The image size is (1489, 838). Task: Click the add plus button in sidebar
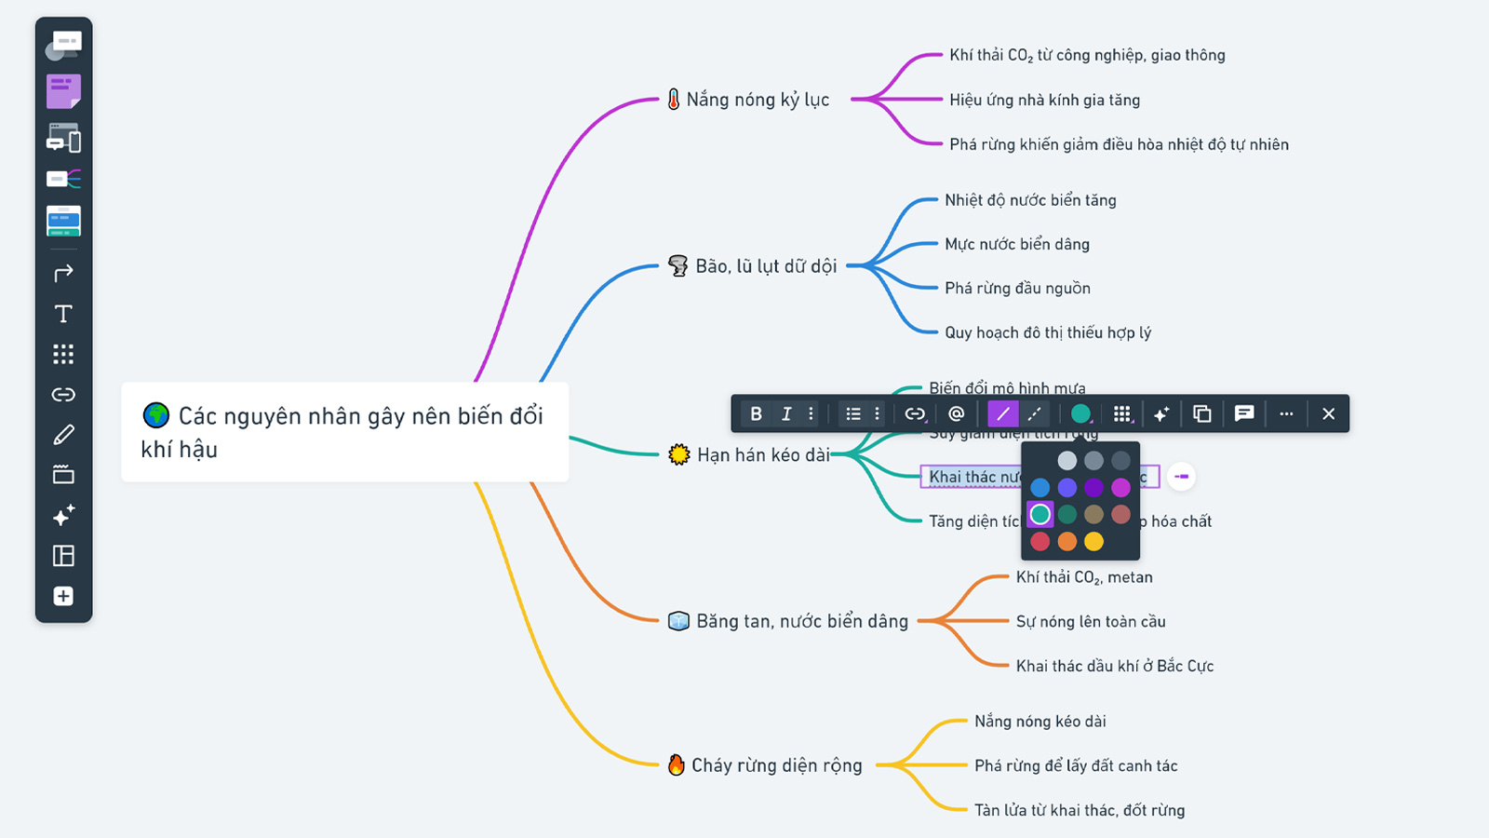coord(63,596)
